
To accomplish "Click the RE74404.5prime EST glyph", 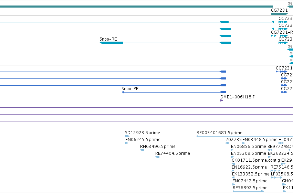I will [x=157, y=157].
